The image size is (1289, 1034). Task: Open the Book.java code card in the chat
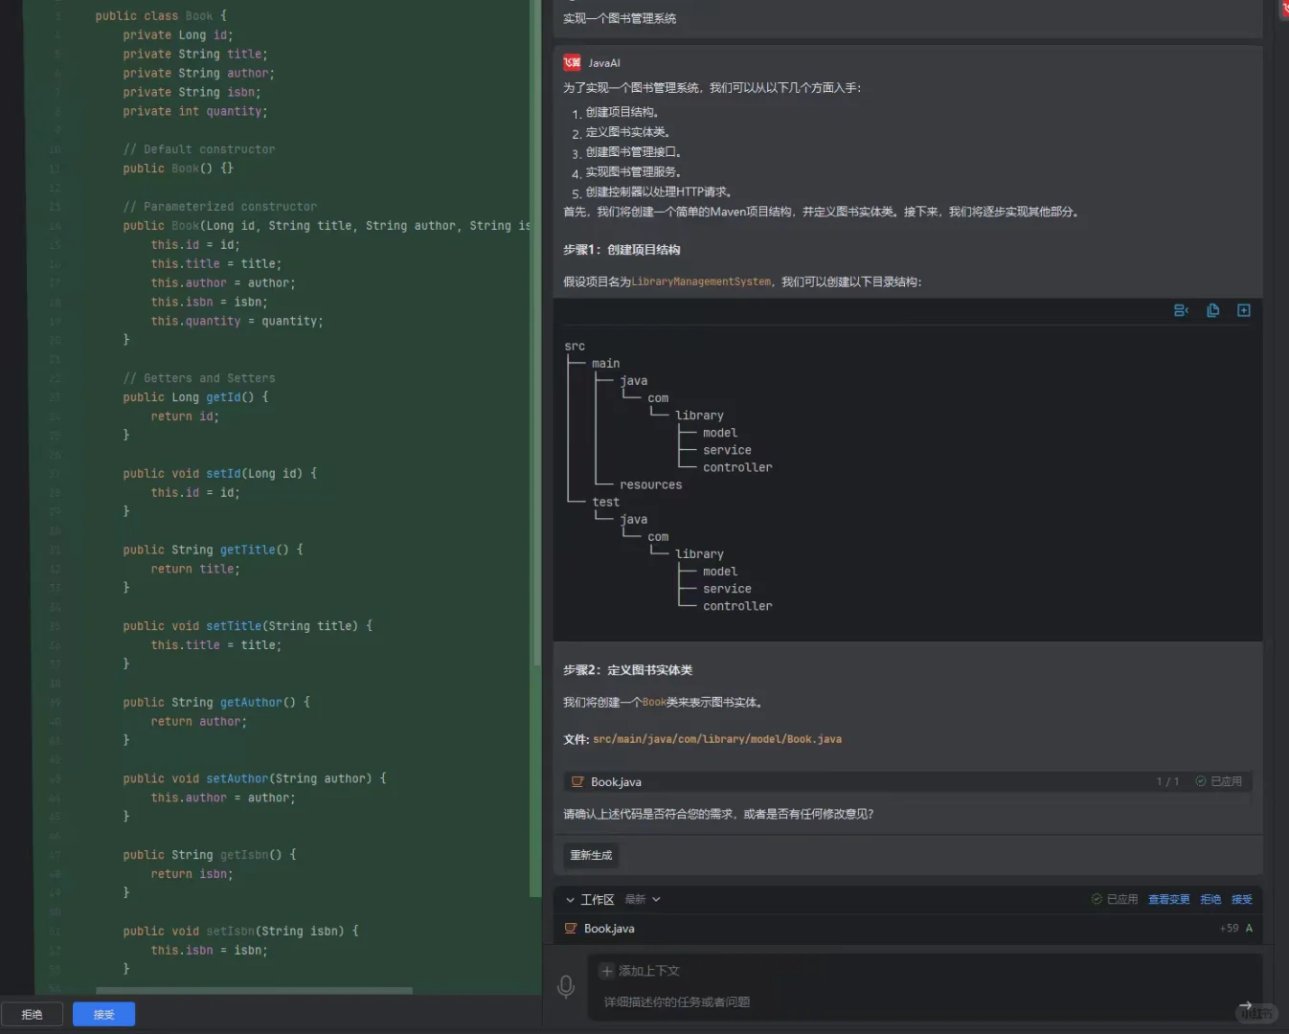907,782
